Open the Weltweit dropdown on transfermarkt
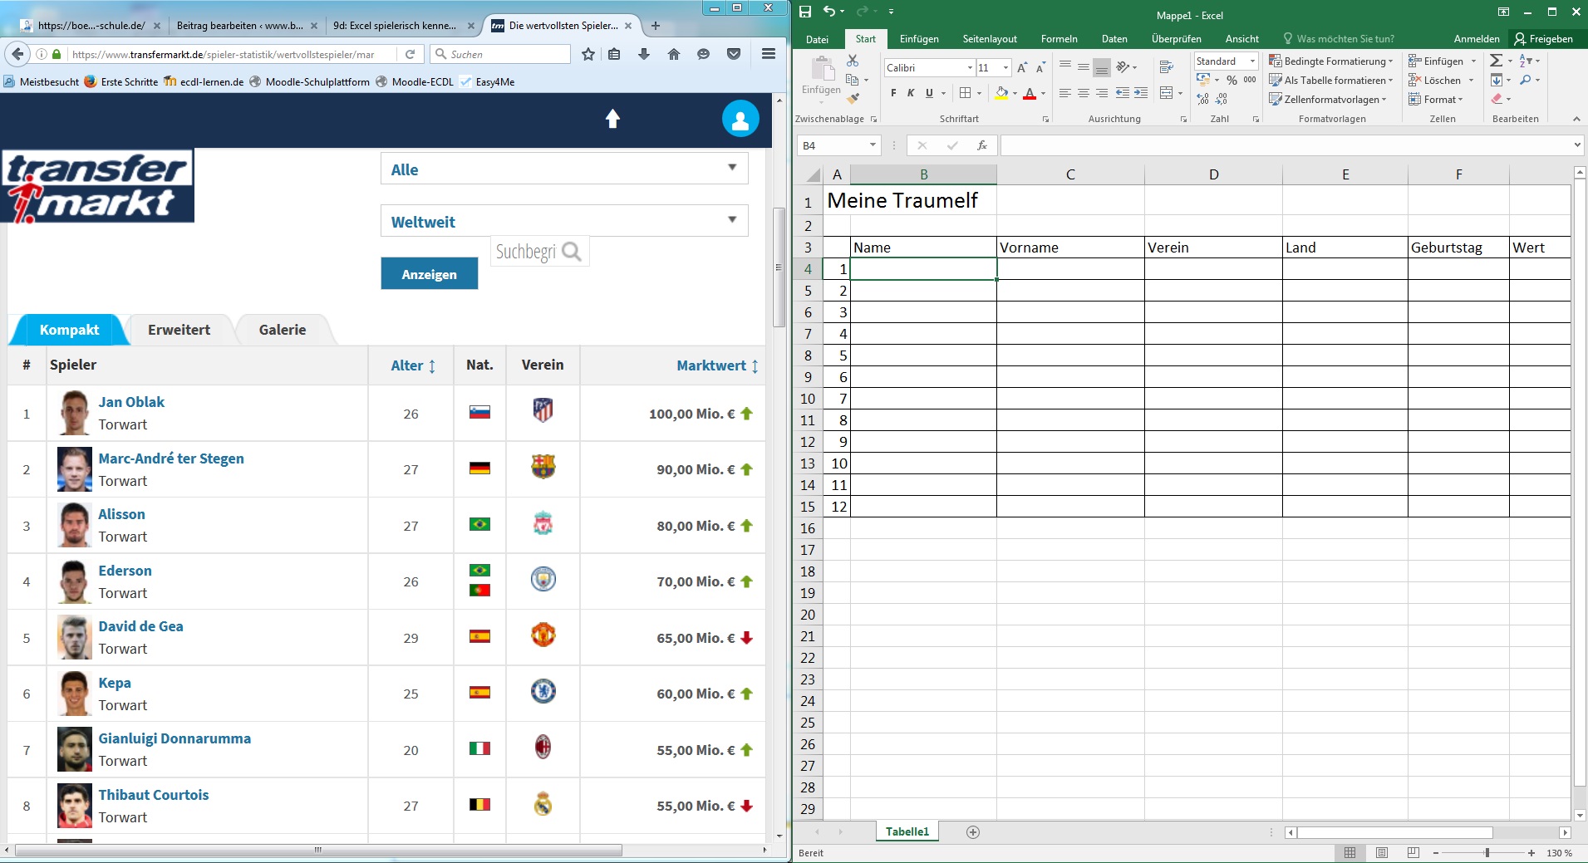The width and height of the screenshot is (1588, 863). pyautogui.click(x=564, y=221)
